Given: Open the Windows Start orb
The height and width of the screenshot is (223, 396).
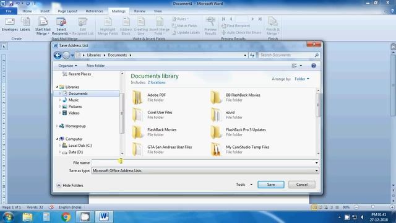Looking at the screenshot, I should click(x=8, y=217).
